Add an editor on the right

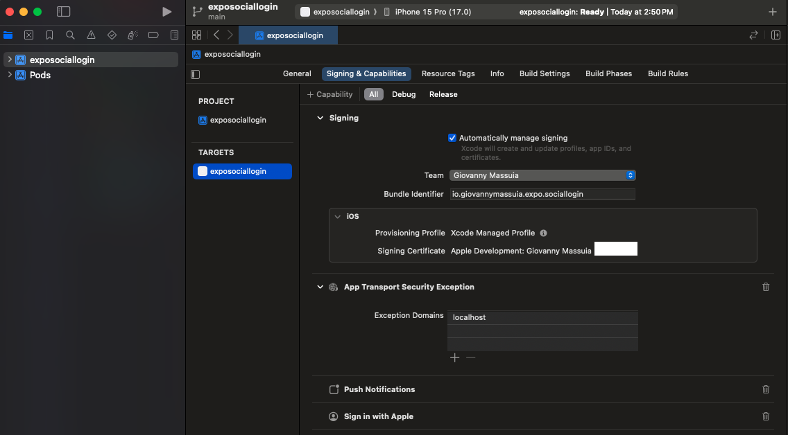776,35
